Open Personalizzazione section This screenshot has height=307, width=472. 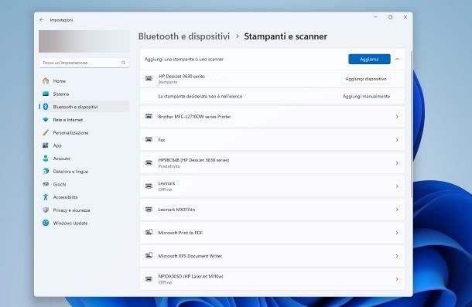(x=84, y=133)
